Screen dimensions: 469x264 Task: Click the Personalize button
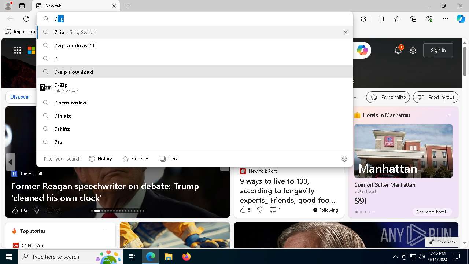tap(388, 97)
